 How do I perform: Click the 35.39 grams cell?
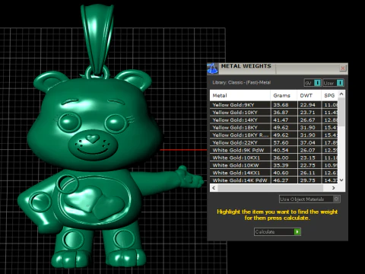click(x=284, y=165)
